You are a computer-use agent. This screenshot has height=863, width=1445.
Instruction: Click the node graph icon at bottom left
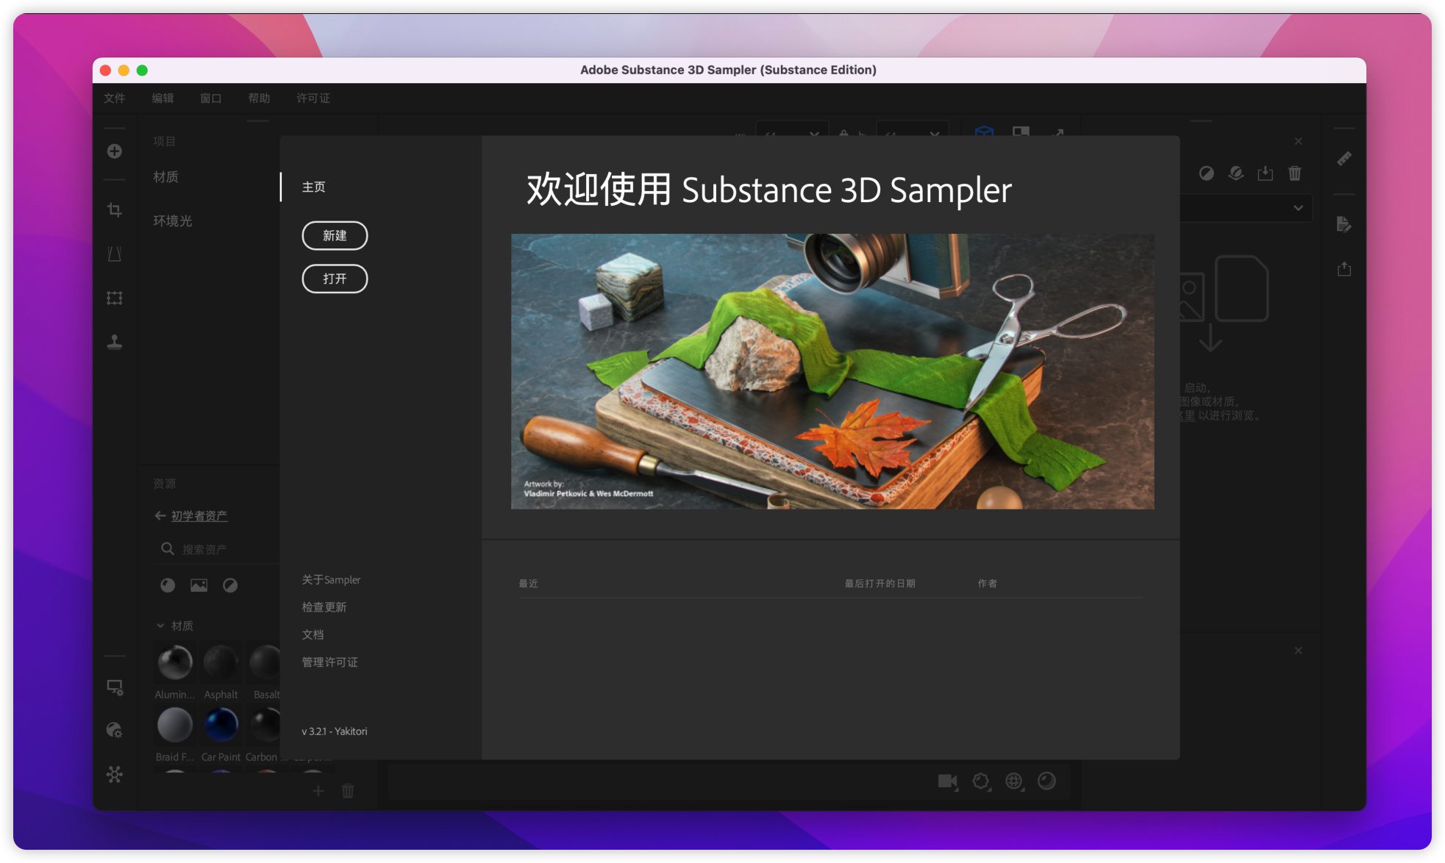[x=115, y=774]
